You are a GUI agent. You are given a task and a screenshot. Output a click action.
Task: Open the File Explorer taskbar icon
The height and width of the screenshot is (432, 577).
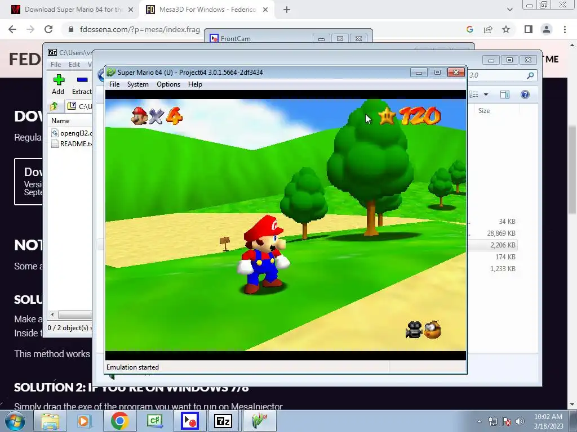point(50,421)
